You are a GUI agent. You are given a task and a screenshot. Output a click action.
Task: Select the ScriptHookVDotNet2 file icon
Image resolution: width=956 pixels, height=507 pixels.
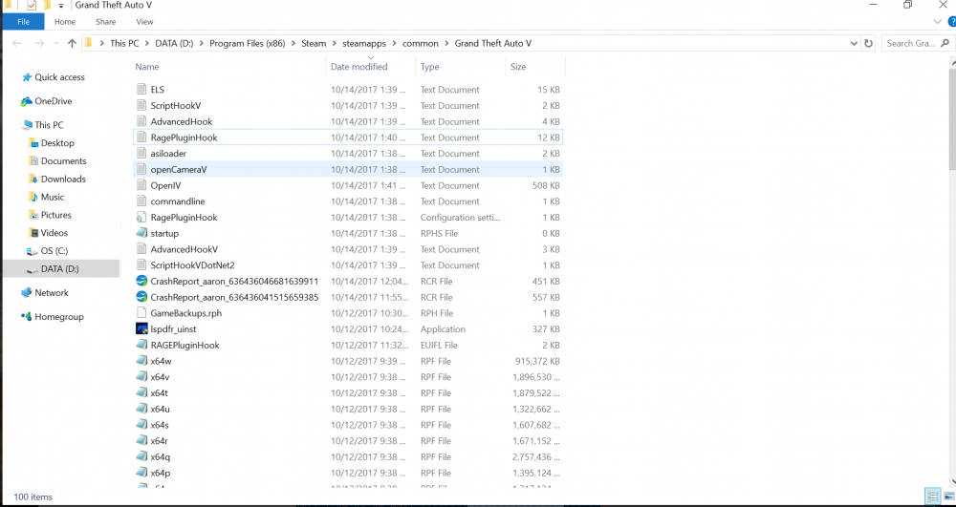tap(141, 264)
